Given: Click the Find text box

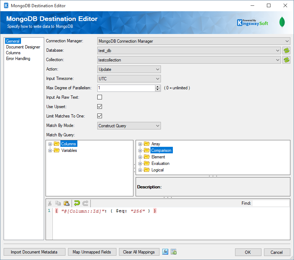Looking at the screenshot, I should click(271, 203).
